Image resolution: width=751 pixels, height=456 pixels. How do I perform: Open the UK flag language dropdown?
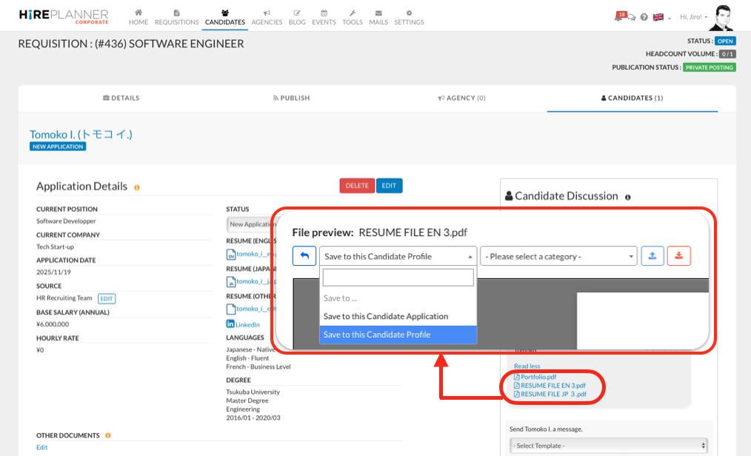click(x=661, y=18)
